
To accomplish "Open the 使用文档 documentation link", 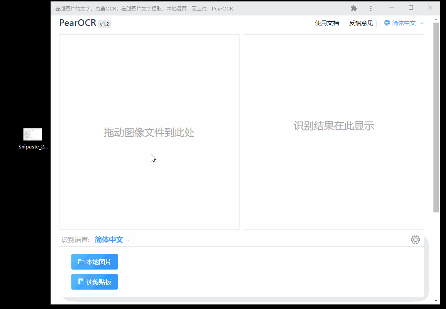I will pos(327,23).
